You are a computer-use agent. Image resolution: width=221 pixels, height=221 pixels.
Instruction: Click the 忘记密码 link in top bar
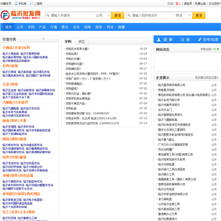click(x=214, y=4)
